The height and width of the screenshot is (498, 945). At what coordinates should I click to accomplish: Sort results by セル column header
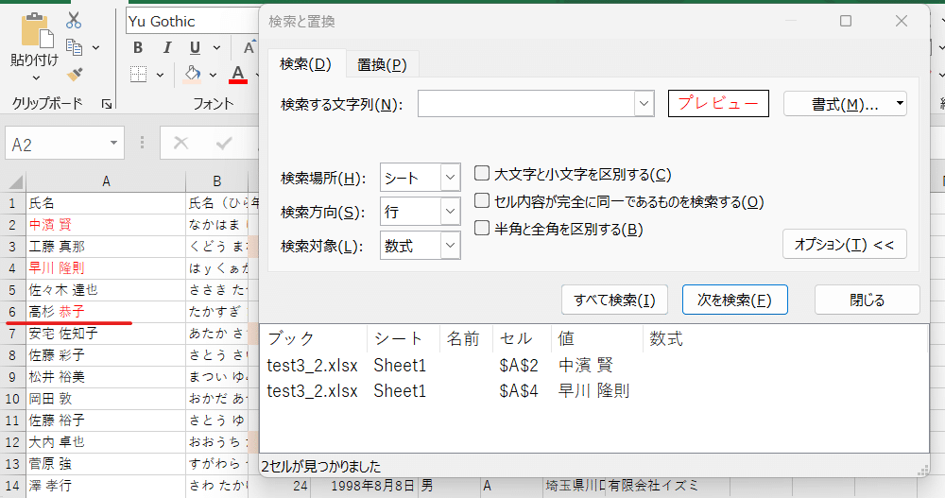(x=522, y=339)
